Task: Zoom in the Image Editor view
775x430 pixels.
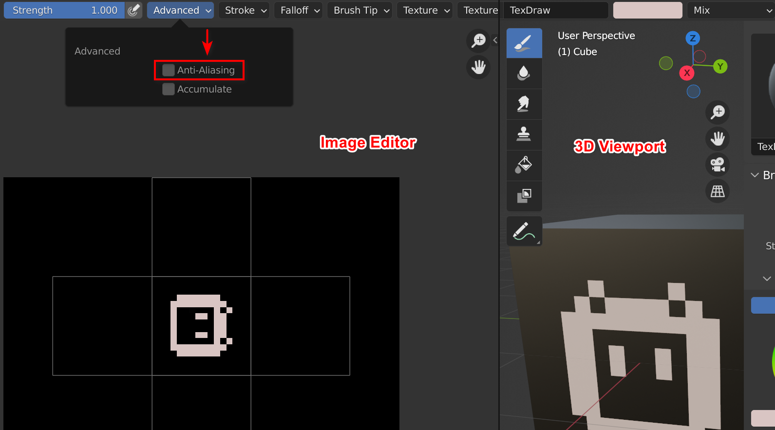Action: pyautogui.click(x=478, y=40)
